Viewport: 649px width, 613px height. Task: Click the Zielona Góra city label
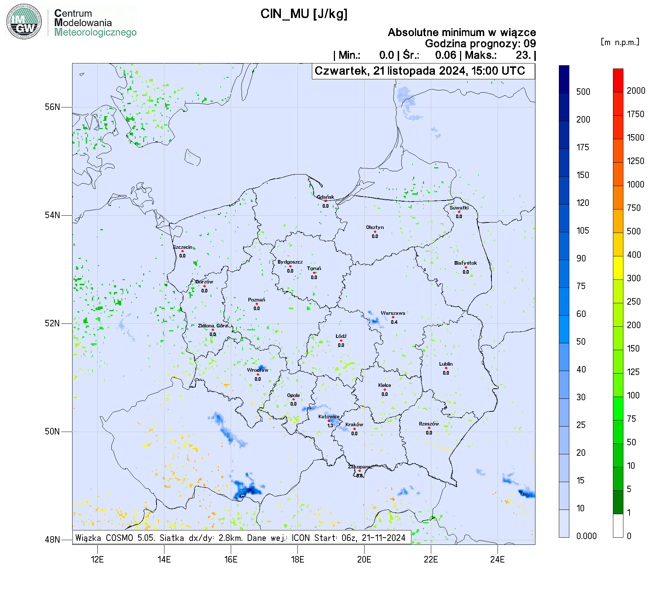(213, 326)
